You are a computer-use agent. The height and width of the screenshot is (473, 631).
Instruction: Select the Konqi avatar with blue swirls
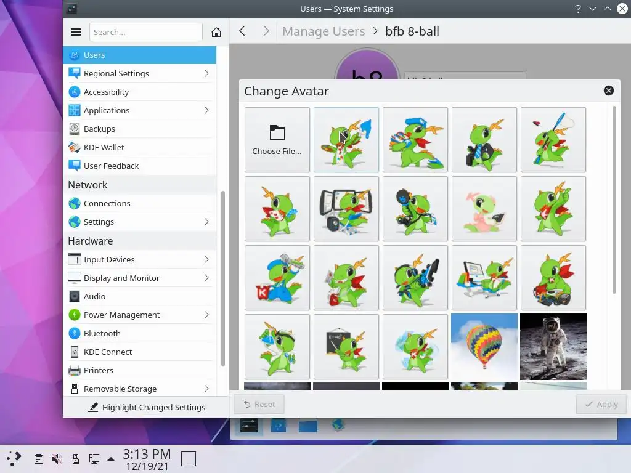point(415,347)
